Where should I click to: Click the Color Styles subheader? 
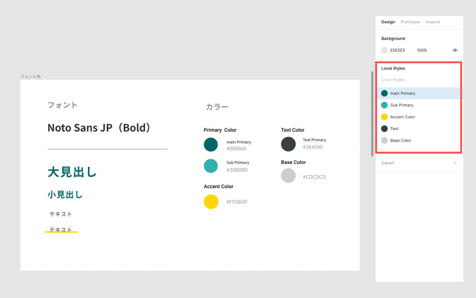[393, 80]
